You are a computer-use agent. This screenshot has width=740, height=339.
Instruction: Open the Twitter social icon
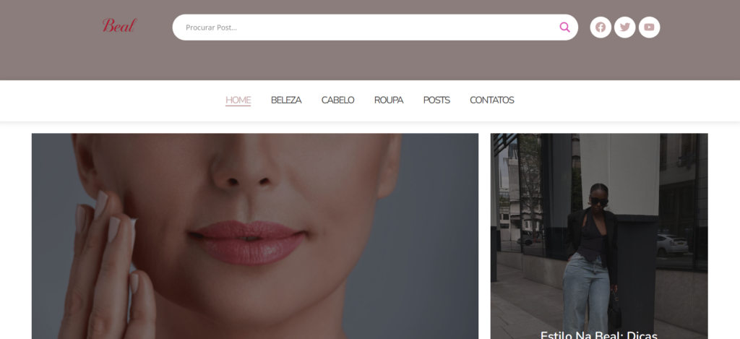(x=625, y=27)
